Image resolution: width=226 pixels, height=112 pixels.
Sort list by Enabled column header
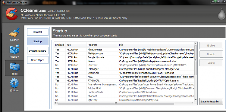[60, 45]
